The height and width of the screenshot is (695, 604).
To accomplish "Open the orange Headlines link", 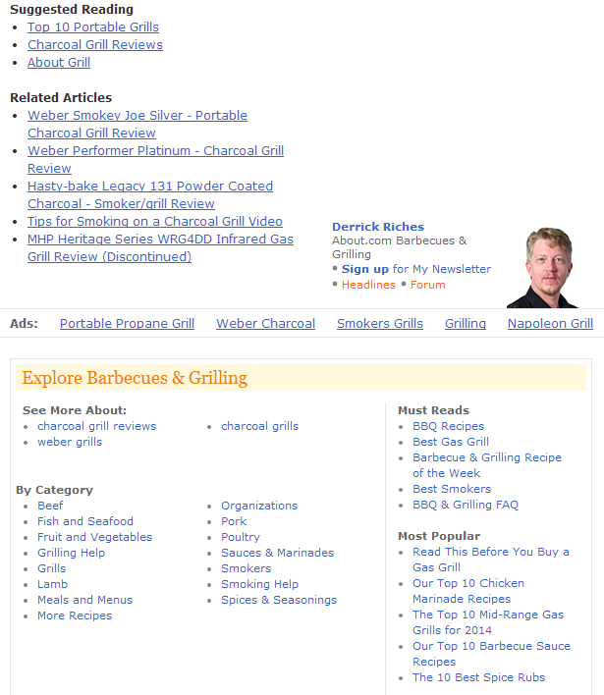I will point(368,285).
